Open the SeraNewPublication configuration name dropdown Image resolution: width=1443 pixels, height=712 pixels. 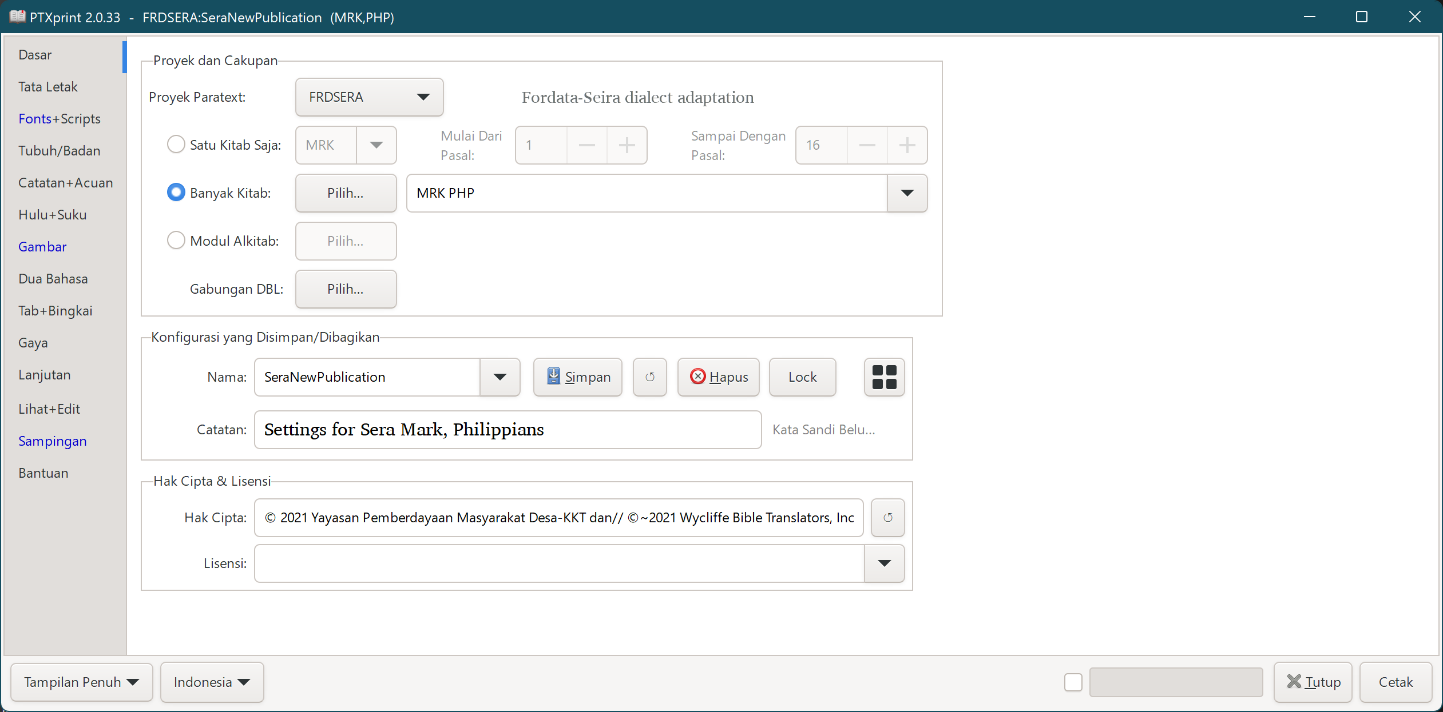coord(499,377)
